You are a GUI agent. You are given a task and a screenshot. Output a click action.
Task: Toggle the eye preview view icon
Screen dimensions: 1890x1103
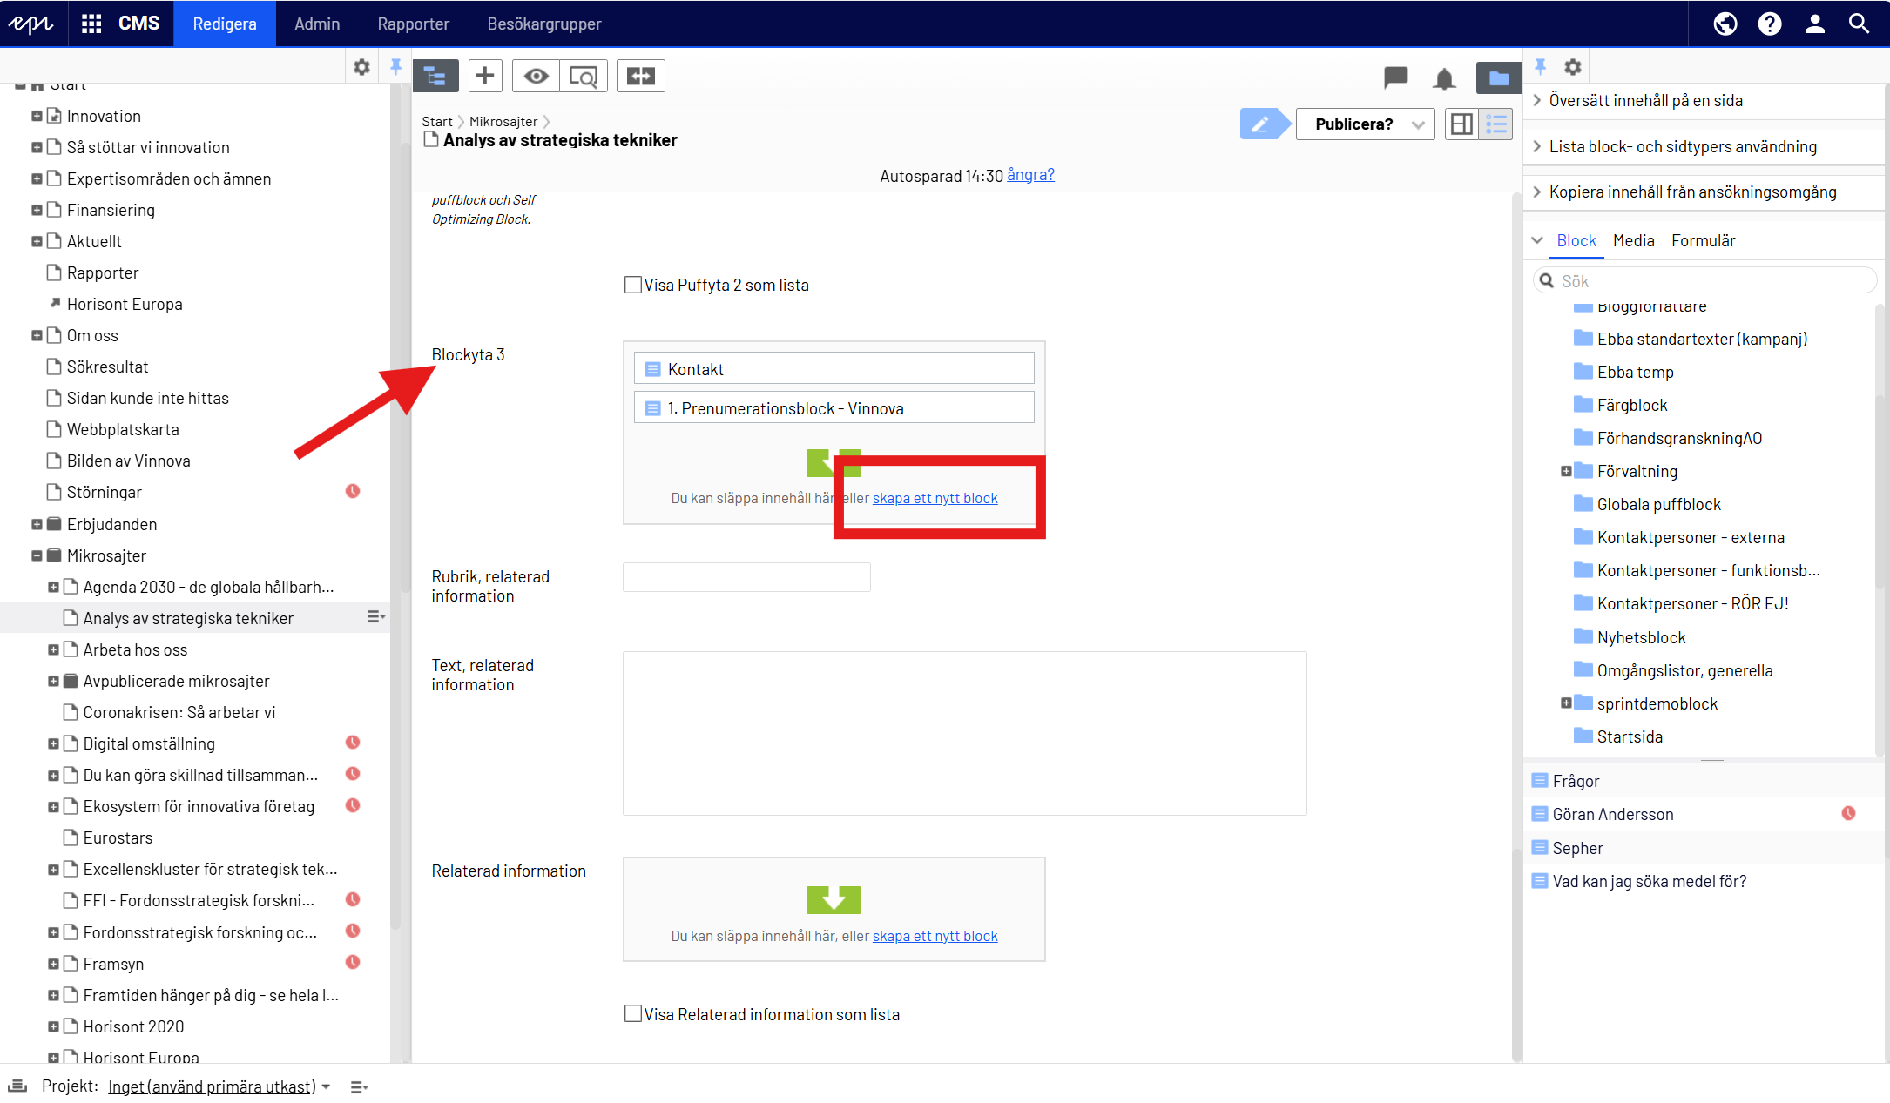coord(536,76)
